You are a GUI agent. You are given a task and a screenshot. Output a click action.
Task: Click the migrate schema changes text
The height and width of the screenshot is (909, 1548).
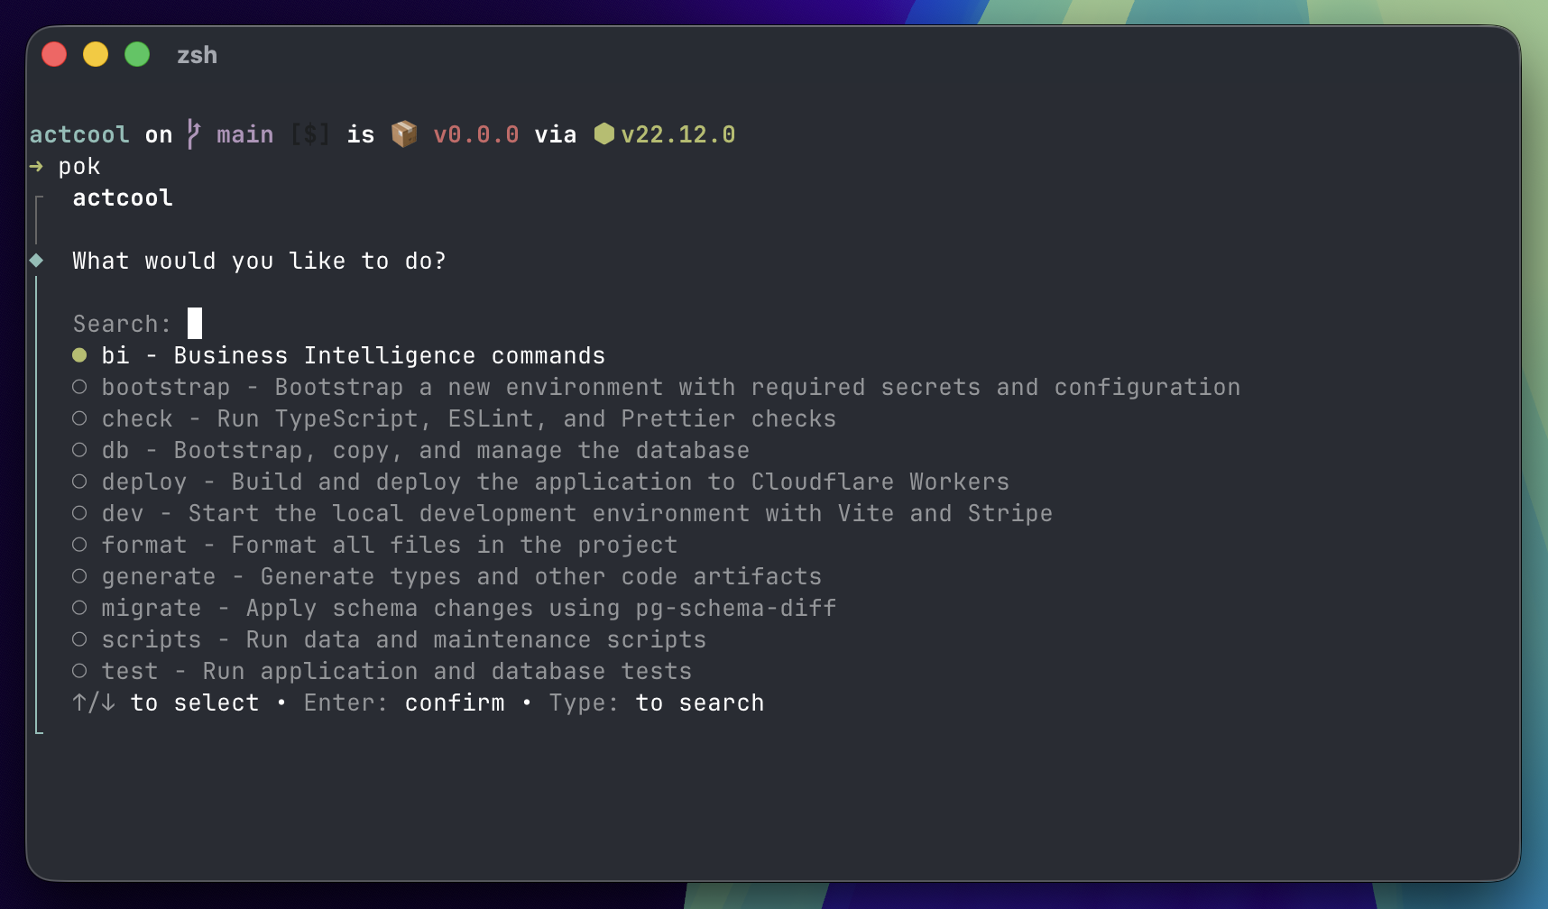click(x=468, y=608)
